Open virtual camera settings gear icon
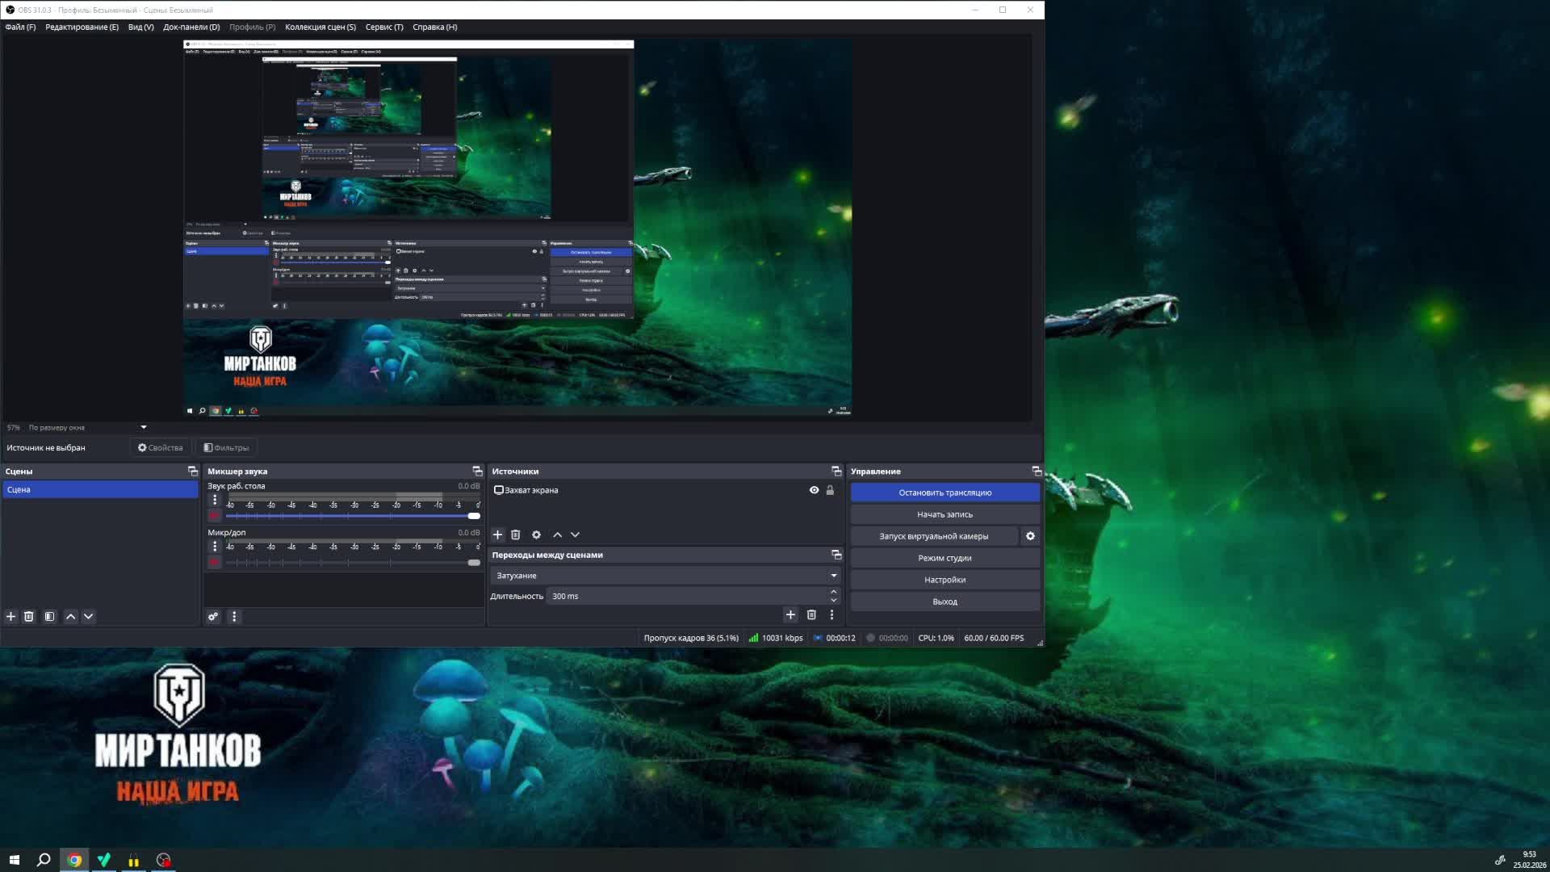1550x872 pixels. click(1030, 536)
